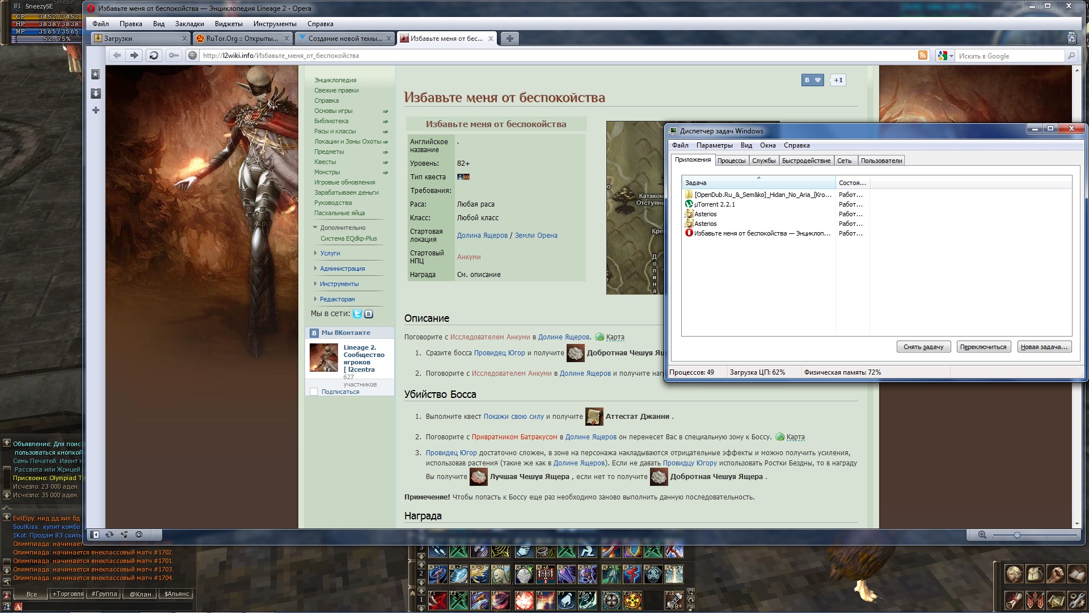
Task: Click the Переключиться button
Action: click(x=984, y=347)
